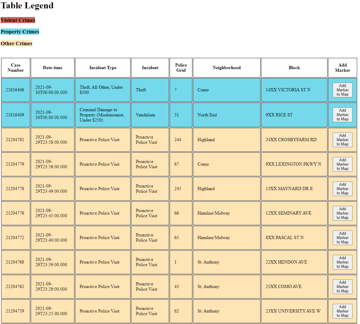Image resolution: width=360 pixels, height=324 pixels.
Task: Add marker for 21XX Como Ave
Action: (342, 287)
